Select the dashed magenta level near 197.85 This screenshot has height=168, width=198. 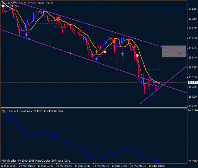click(x=152, y=70)
